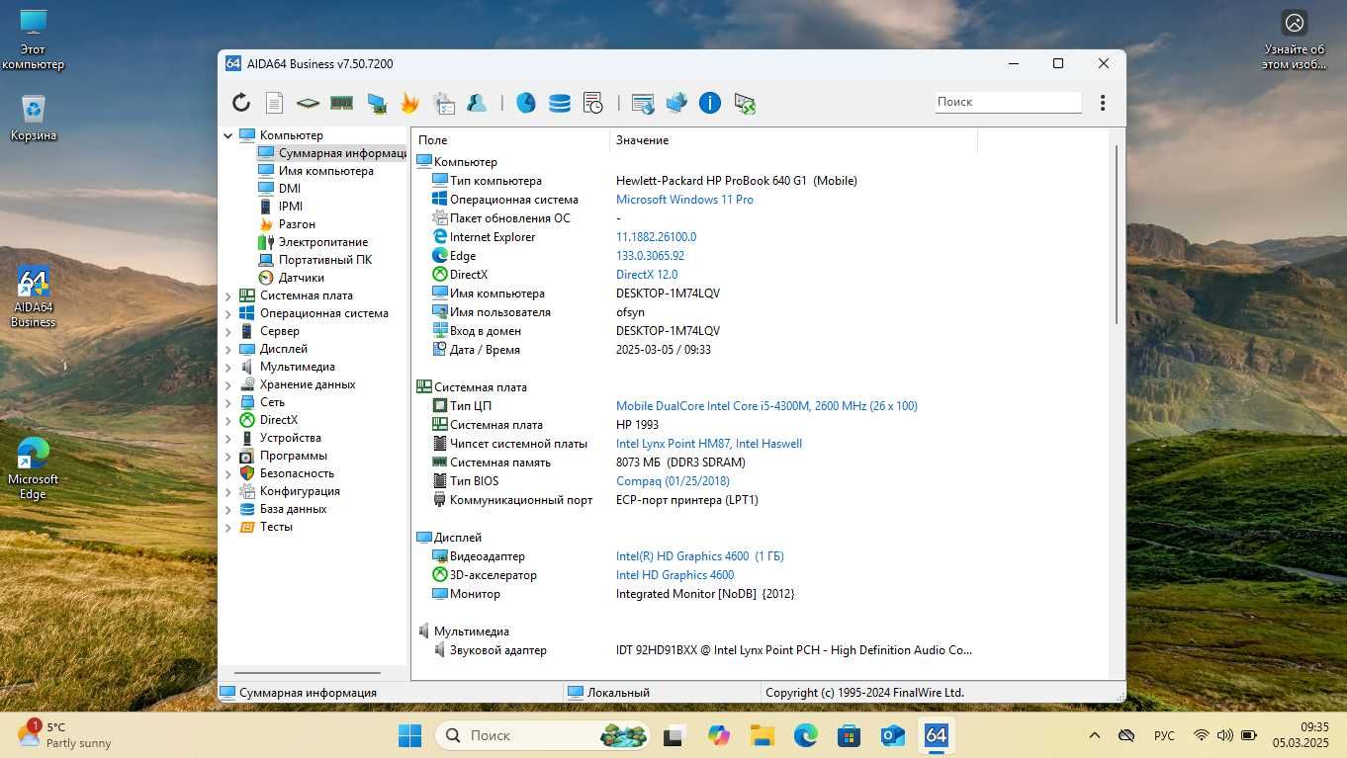1347x758 pixels.
Task: Click the Узнайте об этом изображении desktop icon
Action: click(x=1295, y=40)
